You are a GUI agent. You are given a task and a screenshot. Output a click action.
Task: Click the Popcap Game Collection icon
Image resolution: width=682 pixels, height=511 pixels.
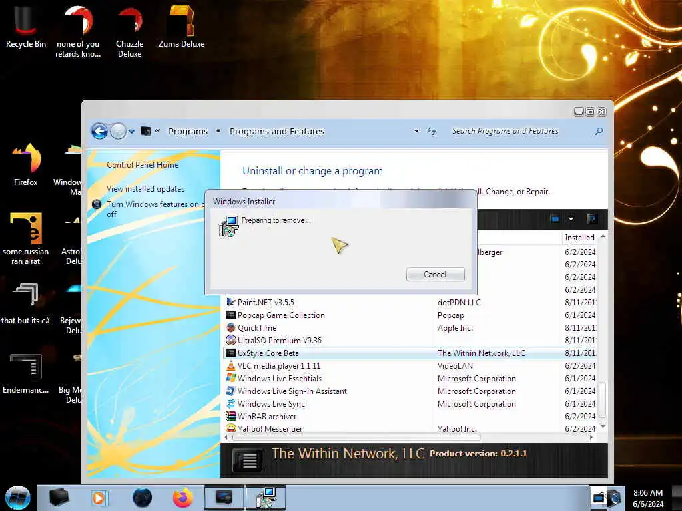click(x=230, y=315)
